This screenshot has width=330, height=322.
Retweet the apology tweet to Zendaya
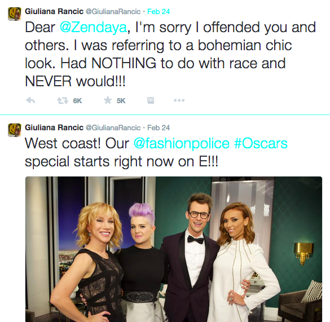(x=63, y=100)
